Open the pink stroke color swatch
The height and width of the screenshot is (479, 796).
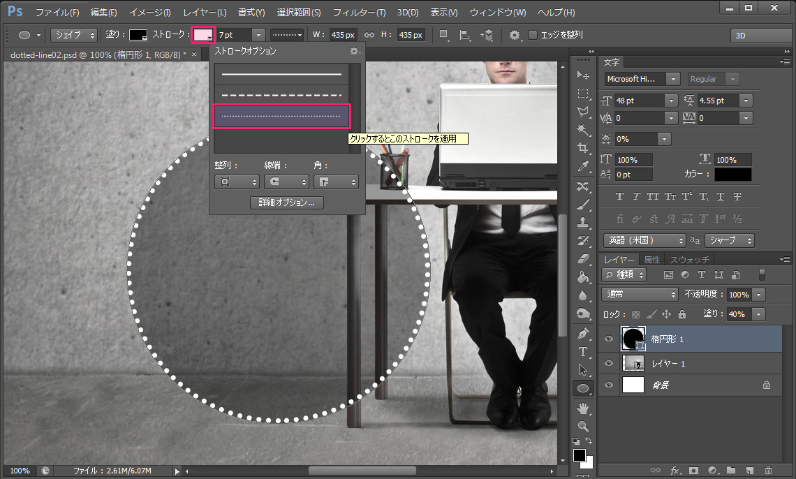[x=202, y=35]
